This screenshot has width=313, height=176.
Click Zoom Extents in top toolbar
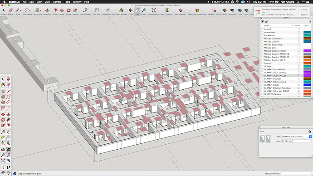153,12
